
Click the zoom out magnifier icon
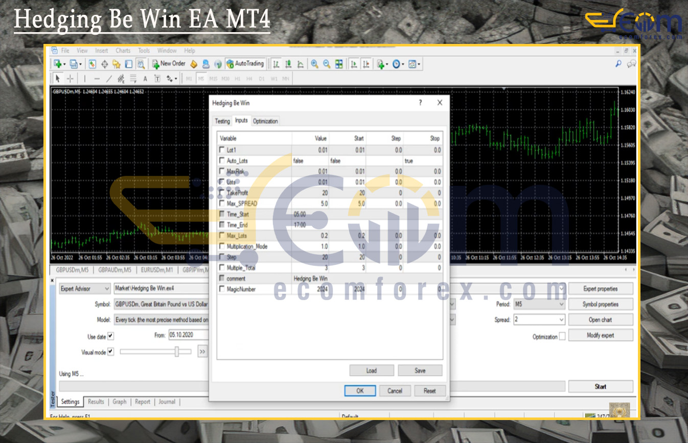click(326, 64)
